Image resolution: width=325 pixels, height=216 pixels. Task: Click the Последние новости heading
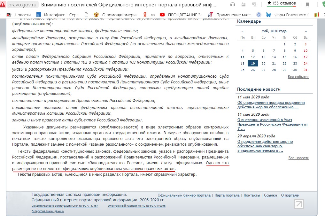pyautogui.click(x=259, y=89)
